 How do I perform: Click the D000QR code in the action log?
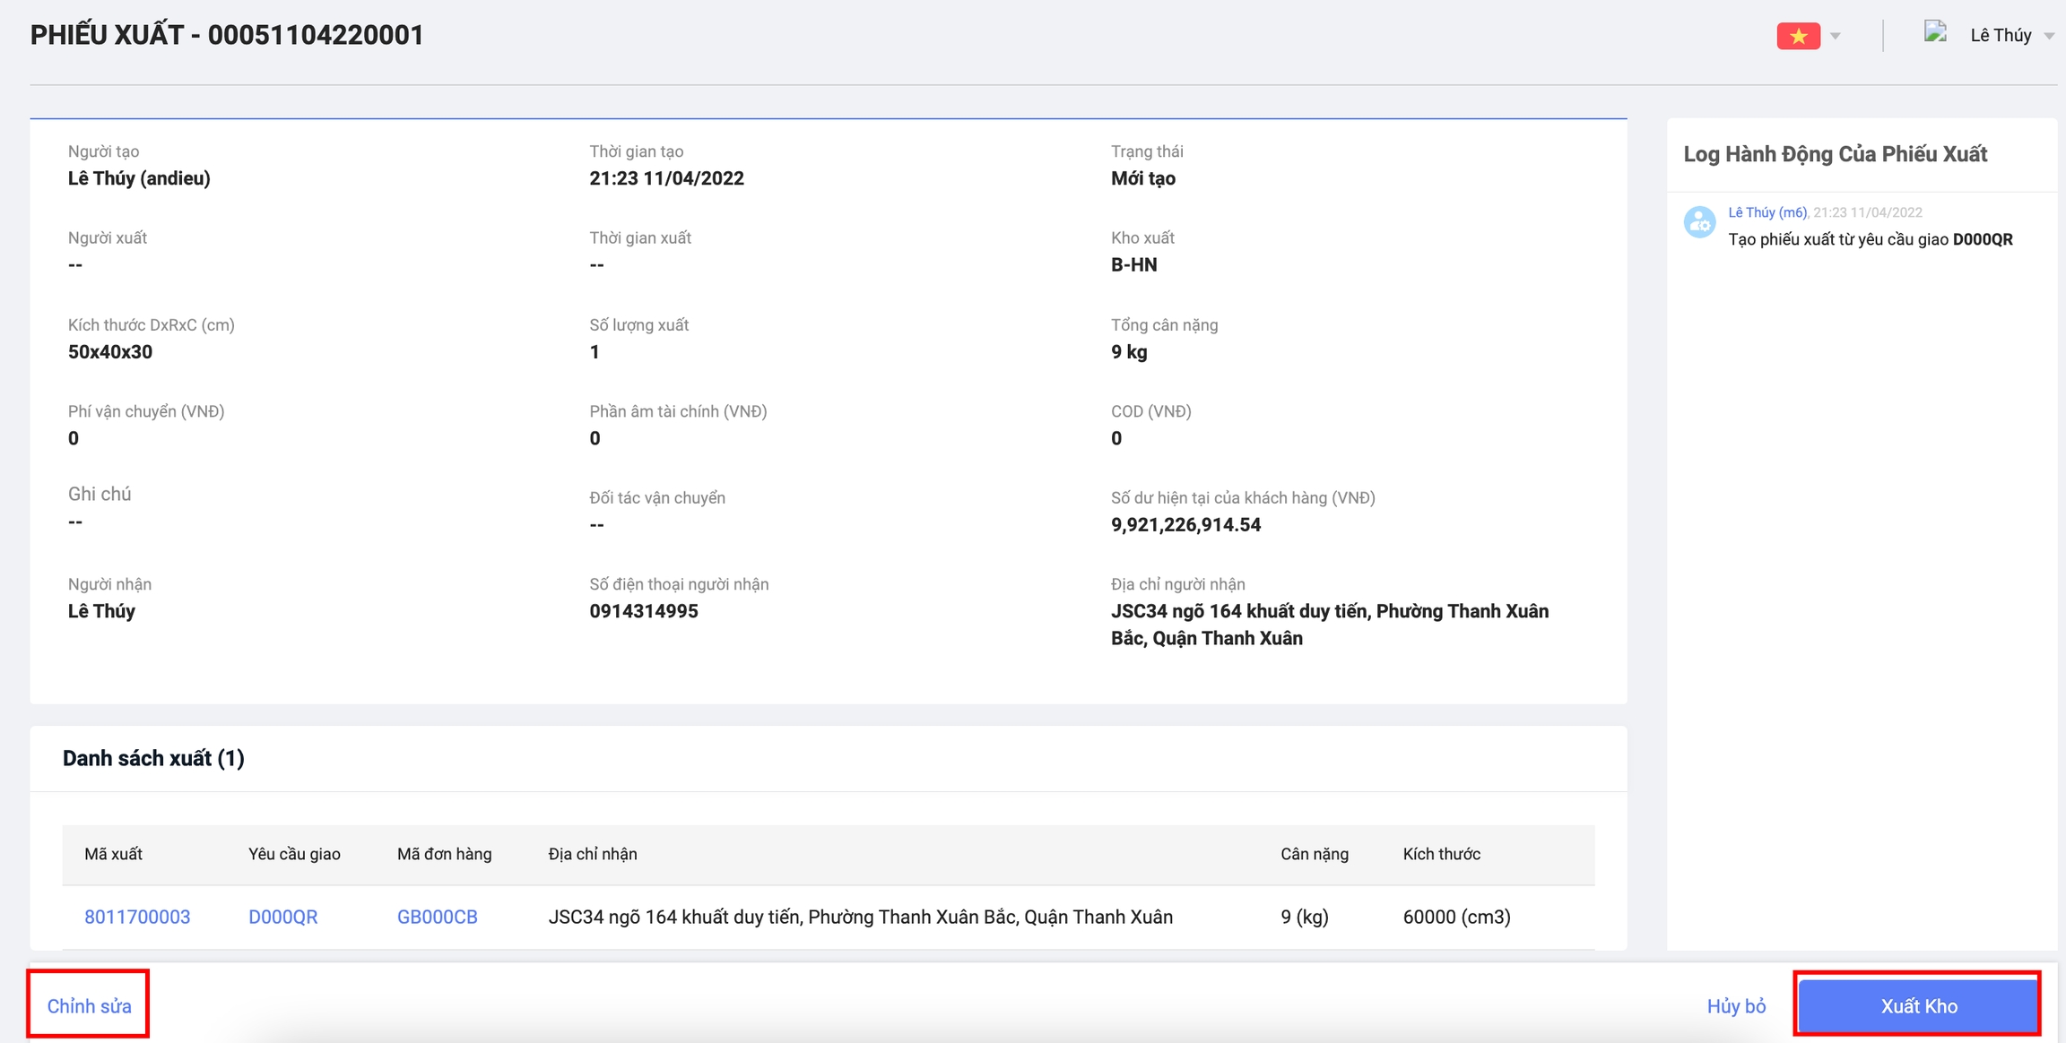[1983, 239]
